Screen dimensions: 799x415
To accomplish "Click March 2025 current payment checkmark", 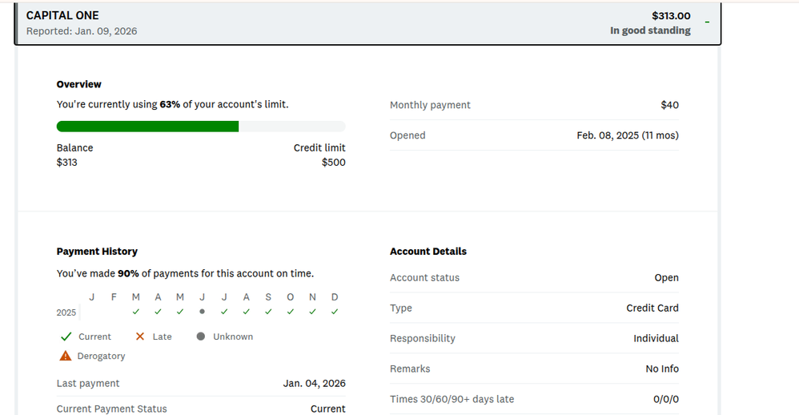I will tap(135, 312).
